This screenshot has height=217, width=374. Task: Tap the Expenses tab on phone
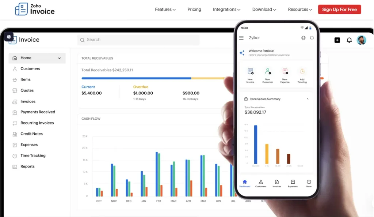(293, 184)
